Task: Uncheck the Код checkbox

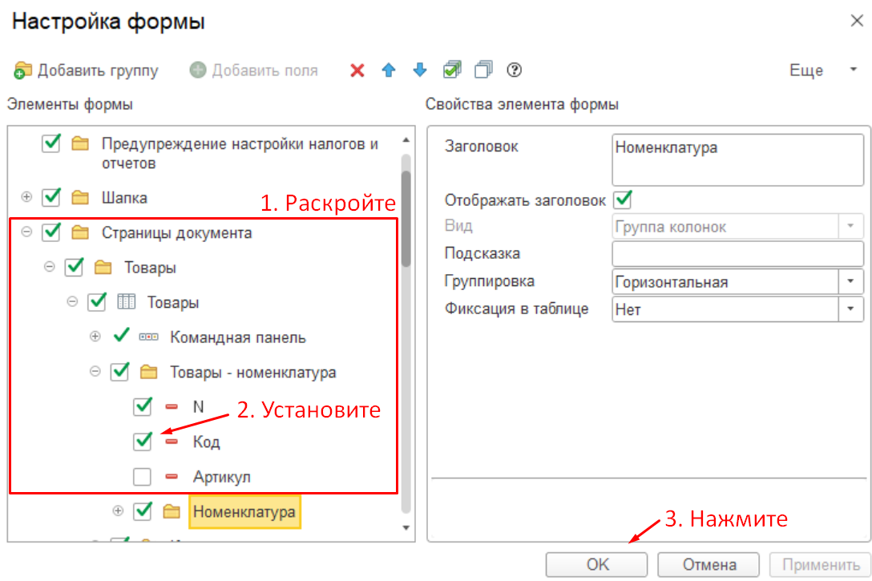Action: [143, 442]
